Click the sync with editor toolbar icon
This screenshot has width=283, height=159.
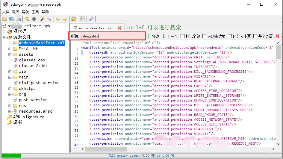pos(27,19)
